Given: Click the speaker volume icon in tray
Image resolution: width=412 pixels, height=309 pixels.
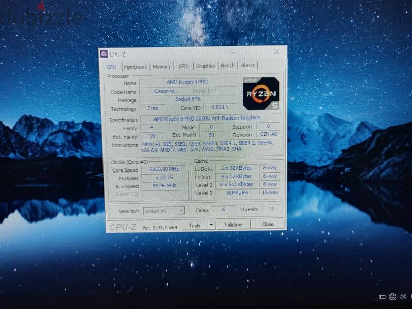Looking at the screenshot, I should coord(403,297).
